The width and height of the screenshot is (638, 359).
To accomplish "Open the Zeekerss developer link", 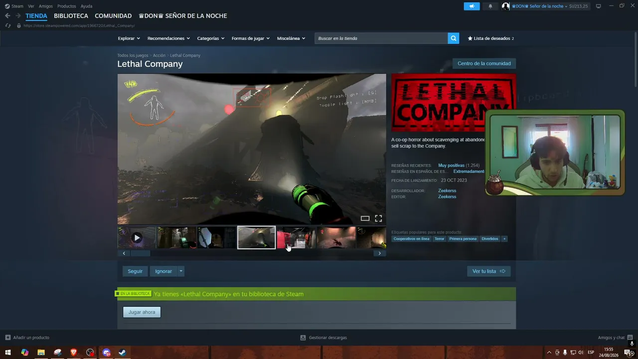I will tap(447, 190).
